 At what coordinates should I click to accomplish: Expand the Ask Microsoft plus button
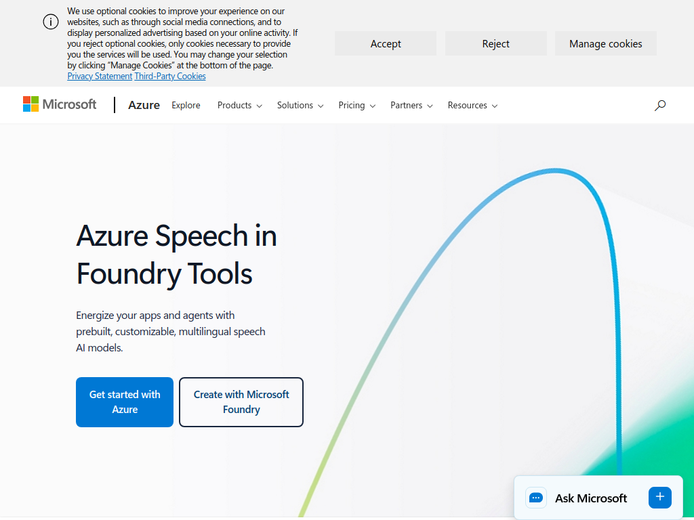tap(659, 497)
